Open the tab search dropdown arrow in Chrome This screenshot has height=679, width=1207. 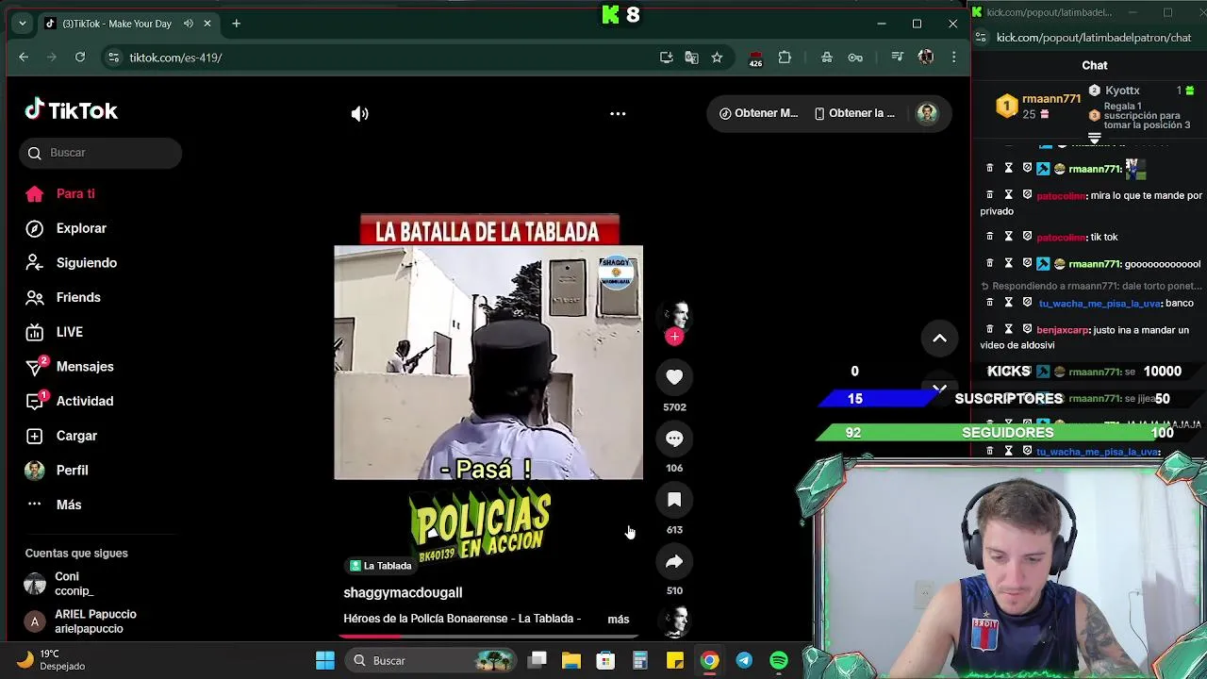coord(23,24)
